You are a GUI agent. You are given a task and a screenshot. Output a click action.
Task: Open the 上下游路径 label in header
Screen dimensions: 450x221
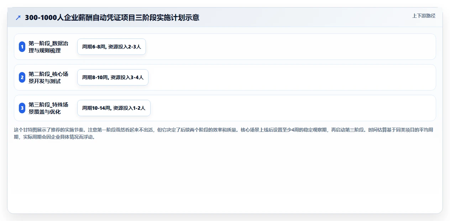click(x=424, y=16)
